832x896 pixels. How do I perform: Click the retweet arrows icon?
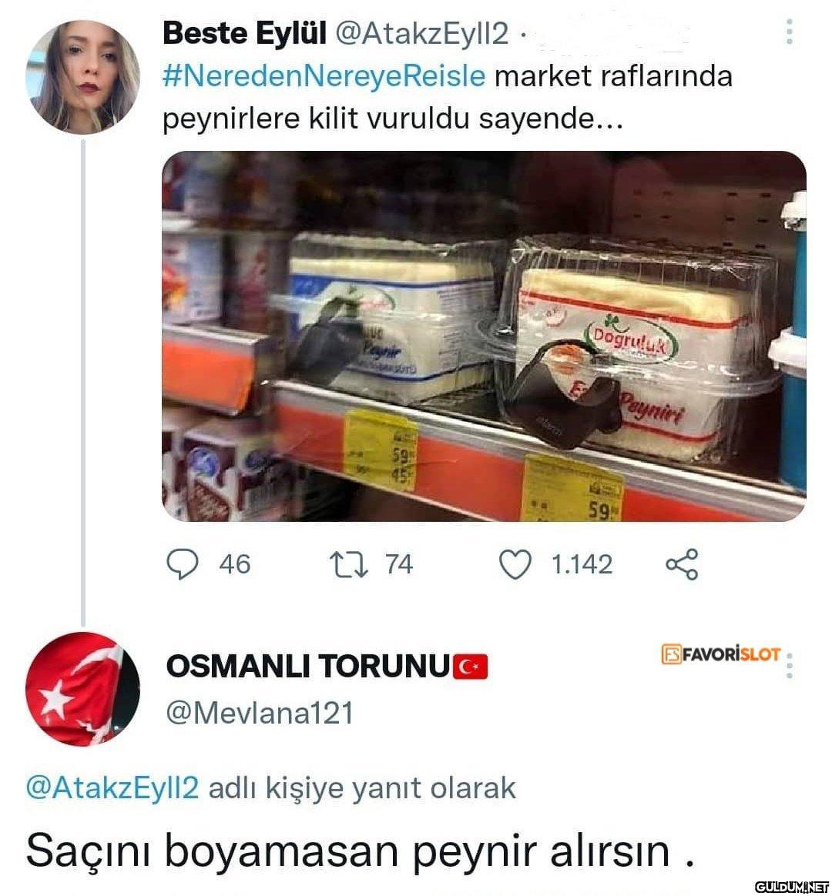tap(349, 564)
